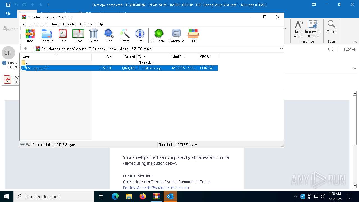Customize Quick Access Toolbar dropdown
Image resolution: width=359 pixels, height=202 pixels.
(x=49, y=5)
